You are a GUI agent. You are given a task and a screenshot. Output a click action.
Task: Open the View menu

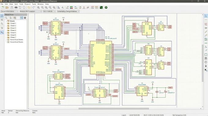point(11,4)
